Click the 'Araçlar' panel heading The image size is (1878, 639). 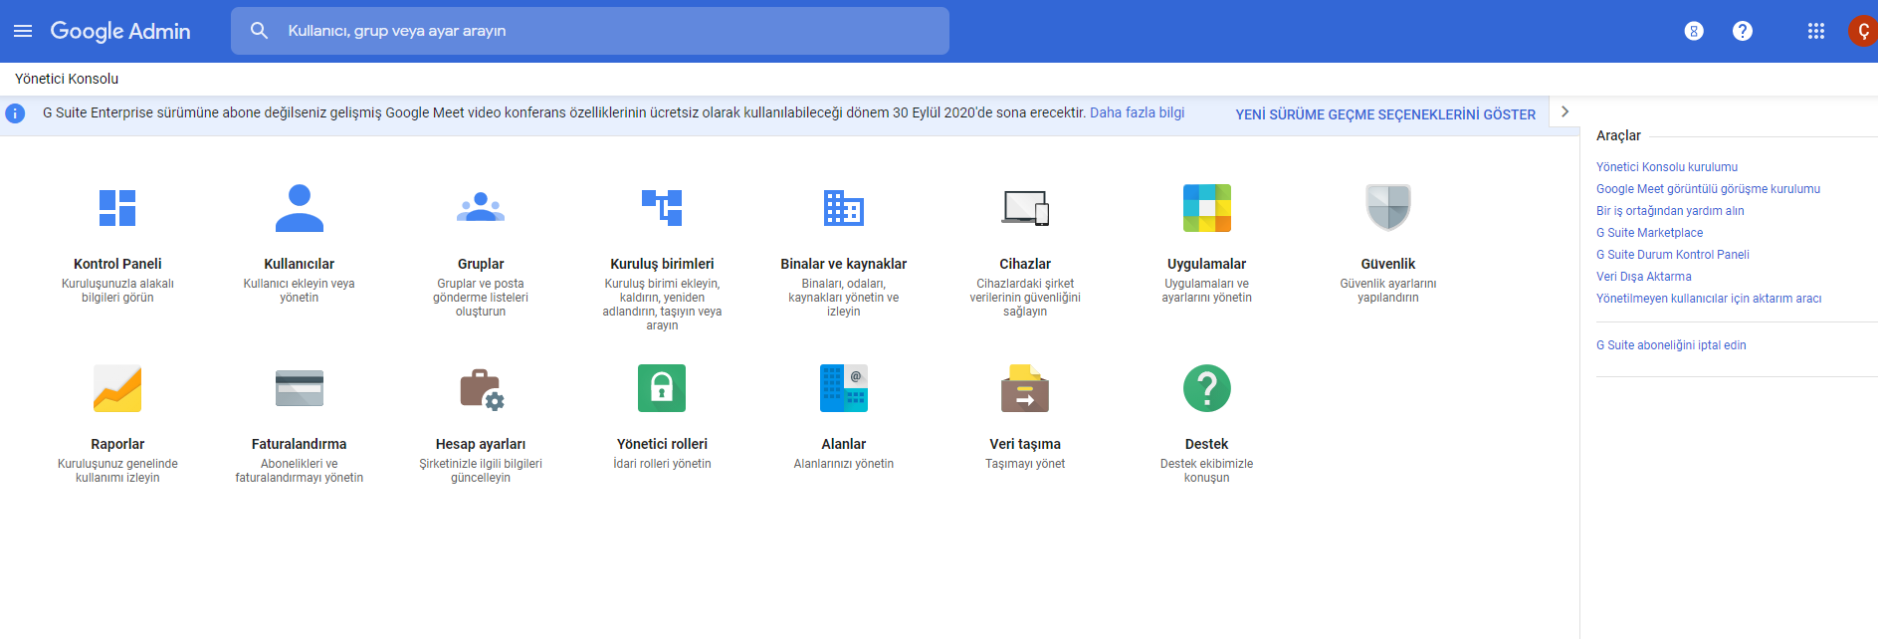click(x=1618, y=135)
